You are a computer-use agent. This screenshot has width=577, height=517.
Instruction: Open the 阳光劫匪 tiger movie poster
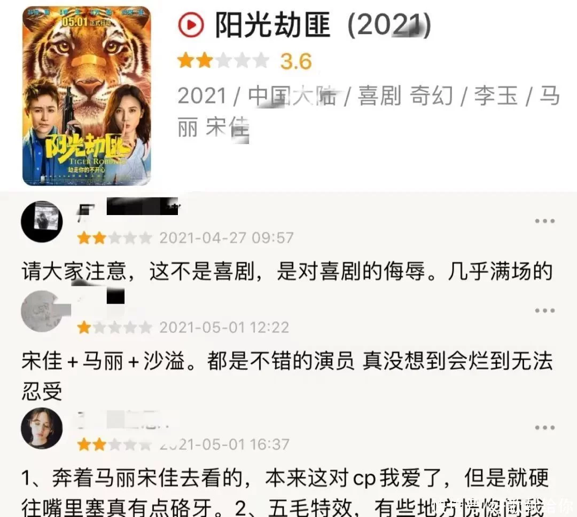[87, 96]
